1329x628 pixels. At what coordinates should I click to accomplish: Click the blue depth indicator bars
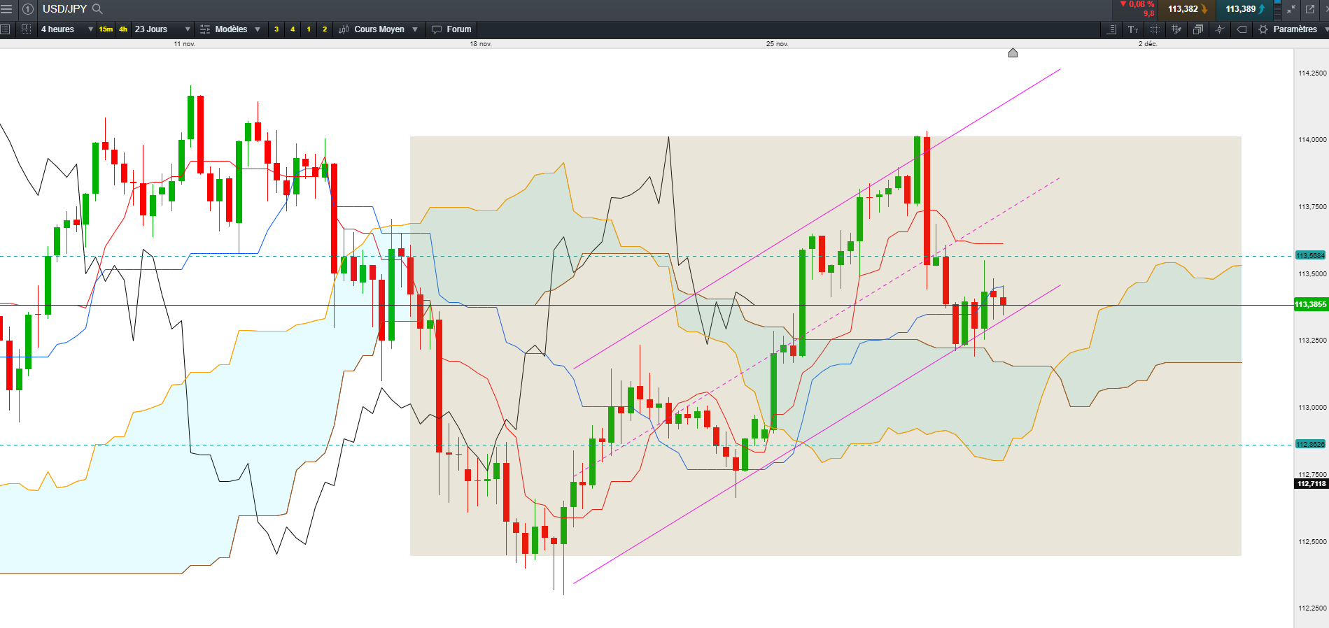pos(1278,9)
